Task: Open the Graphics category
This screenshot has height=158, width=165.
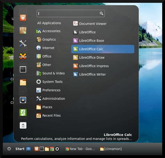Action: [x=46, y=39]
